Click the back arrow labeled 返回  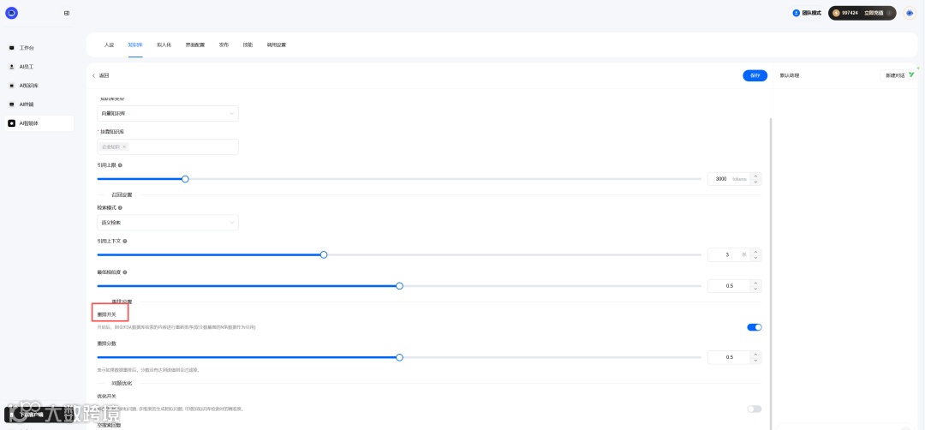94,75
